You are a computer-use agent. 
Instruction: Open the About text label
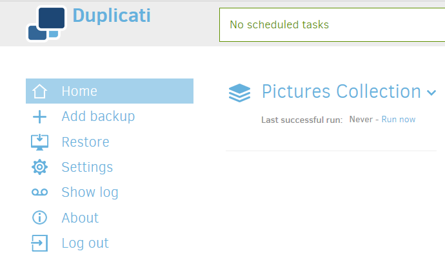[80, 217]
